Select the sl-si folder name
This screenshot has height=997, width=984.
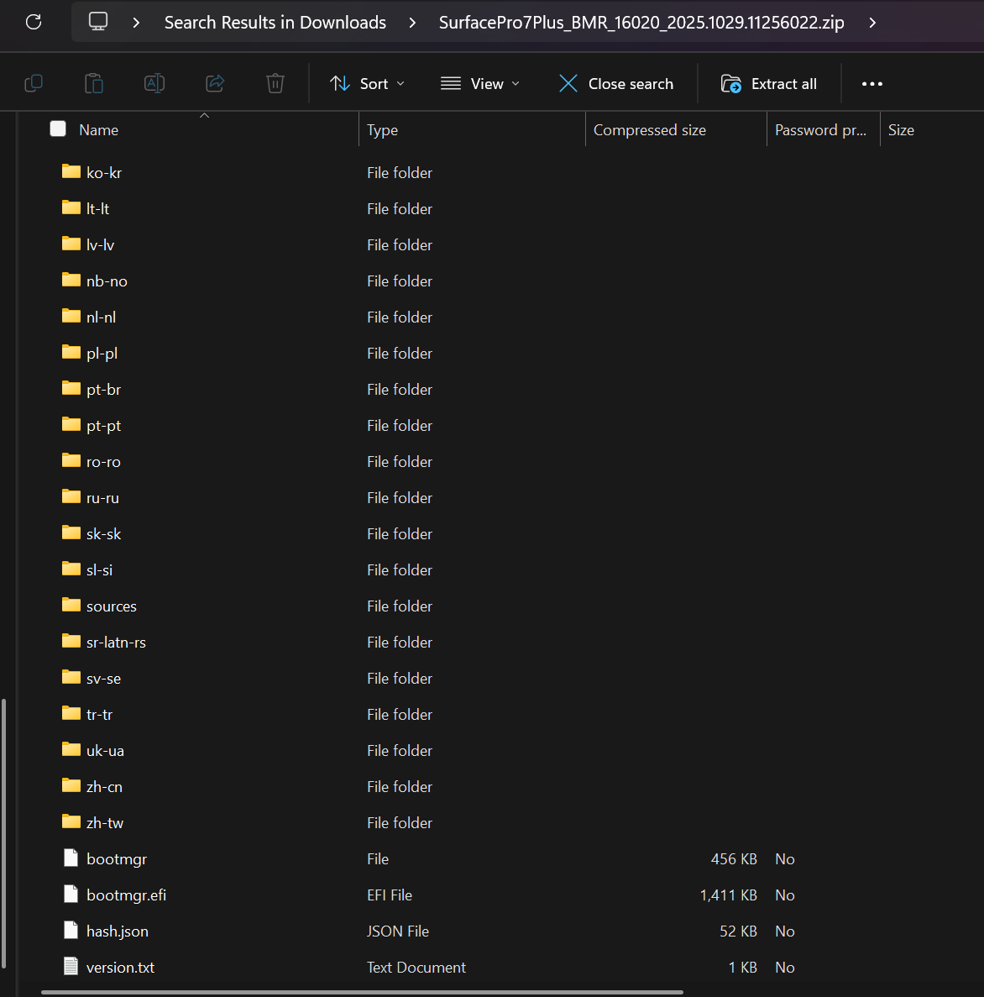tap(99, 569)
